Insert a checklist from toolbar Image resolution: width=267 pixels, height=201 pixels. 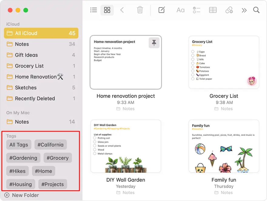point(197,10)
